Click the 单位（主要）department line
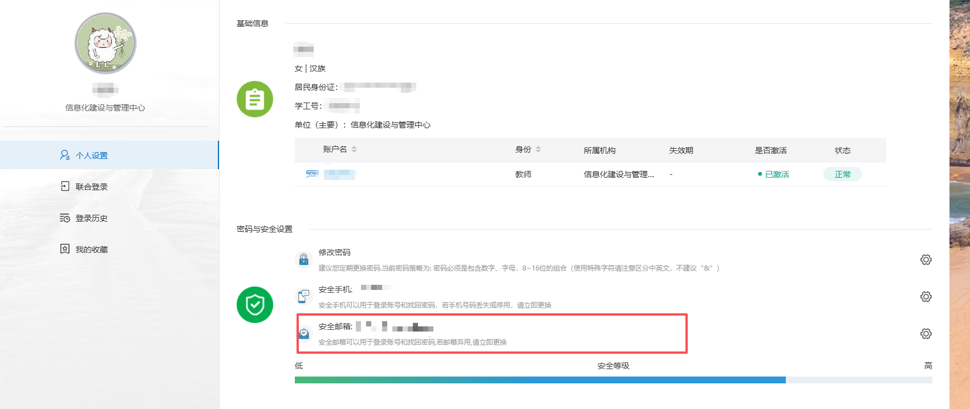970x409 pixels. point(363,125)
